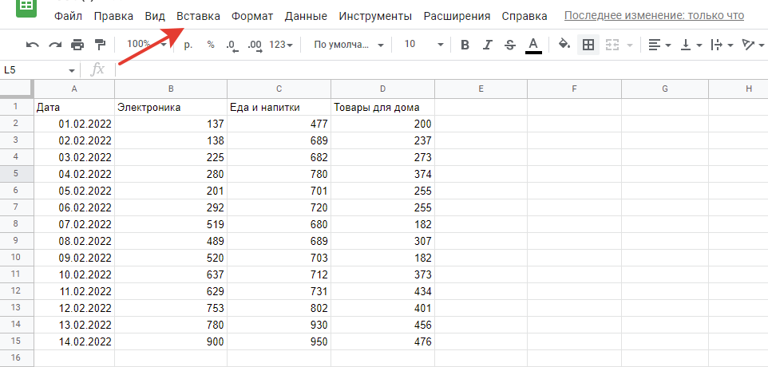This screenshot has width=768, height=367.
Task: Click the Print icon in toolbar
Action: pos(77,45)
